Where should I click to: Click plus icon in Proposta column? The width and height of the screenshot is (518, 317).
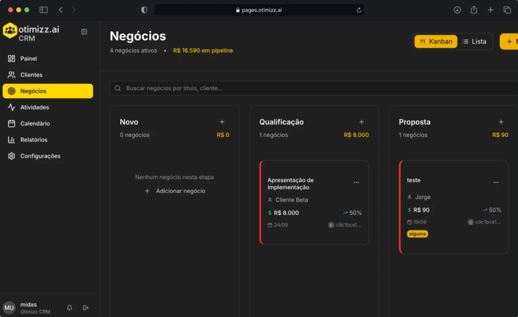point(501,122)
